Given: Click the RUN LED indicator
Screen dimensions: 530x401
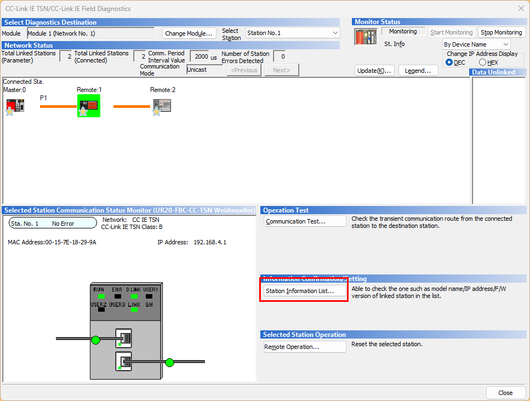Looking at the screenshot, I should pos(101,296).
